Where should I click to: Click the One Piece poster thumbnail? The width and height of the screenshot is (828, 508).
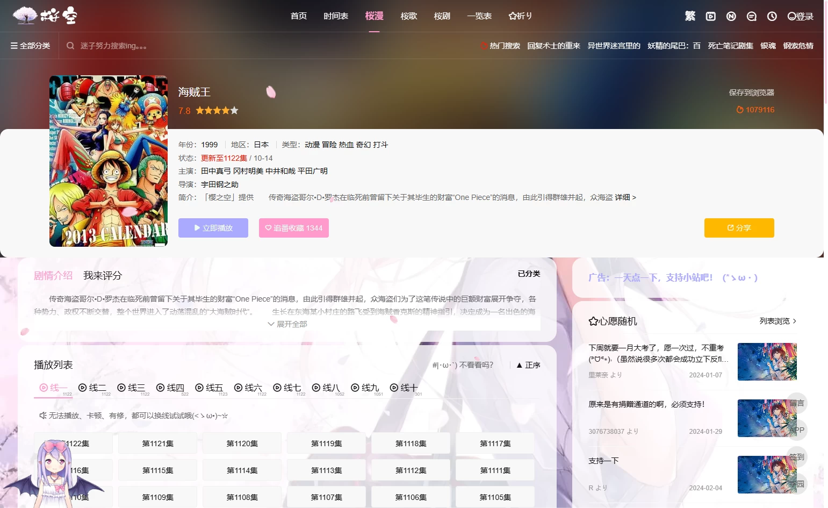click(x=109, y=161)
